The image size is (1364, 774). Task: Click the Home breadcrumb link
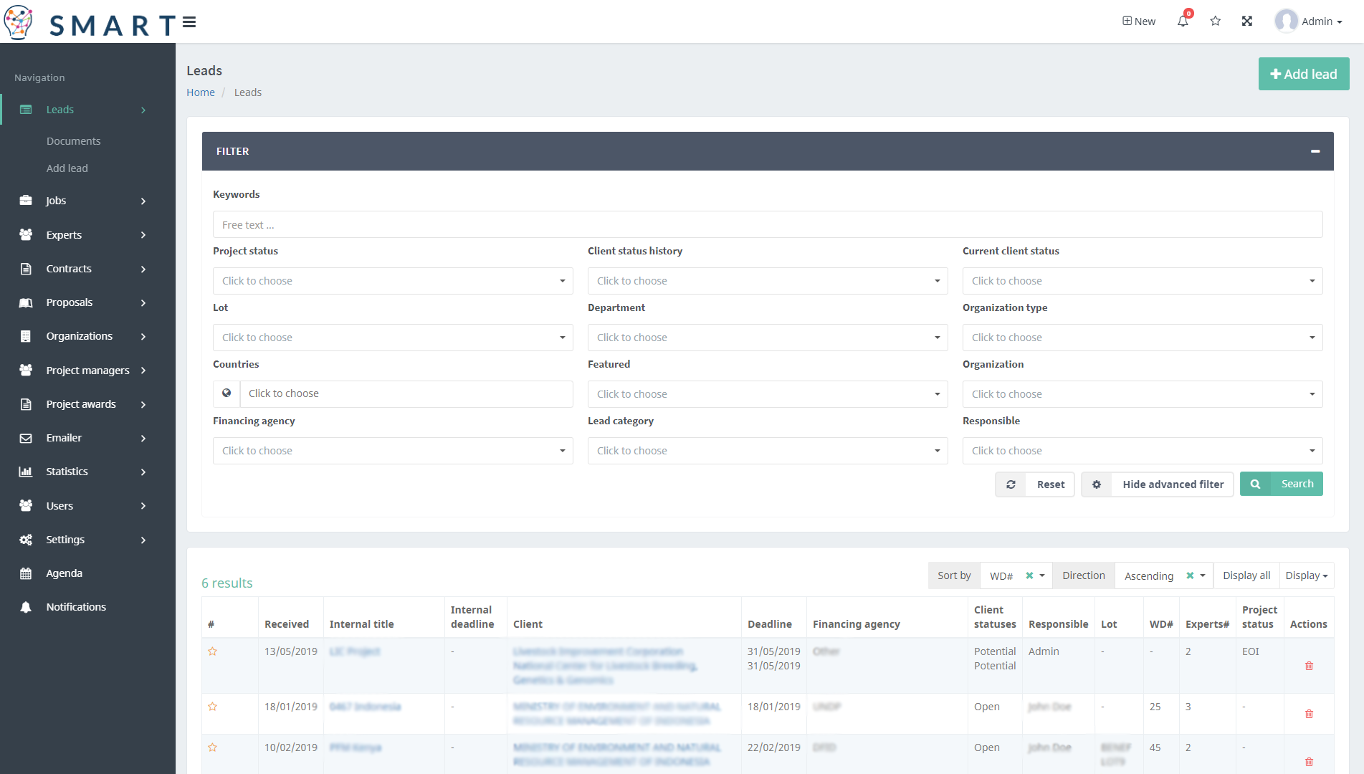coord(201,92)
